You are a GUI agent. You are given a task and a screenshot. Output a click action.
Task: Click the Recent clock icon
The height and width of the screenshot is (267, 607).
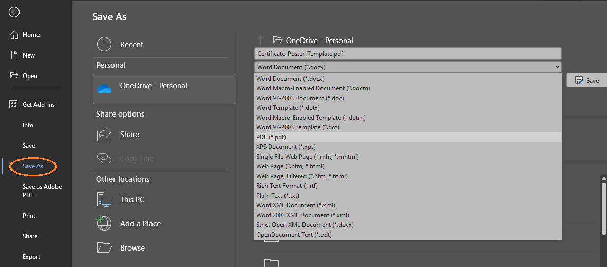click(104, 45)
